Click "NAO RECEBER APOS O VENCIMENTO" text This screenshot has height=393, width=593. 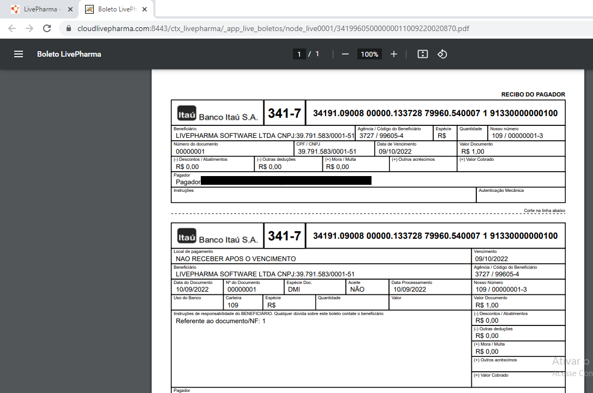pyautogui.click(x=236, y=259)
